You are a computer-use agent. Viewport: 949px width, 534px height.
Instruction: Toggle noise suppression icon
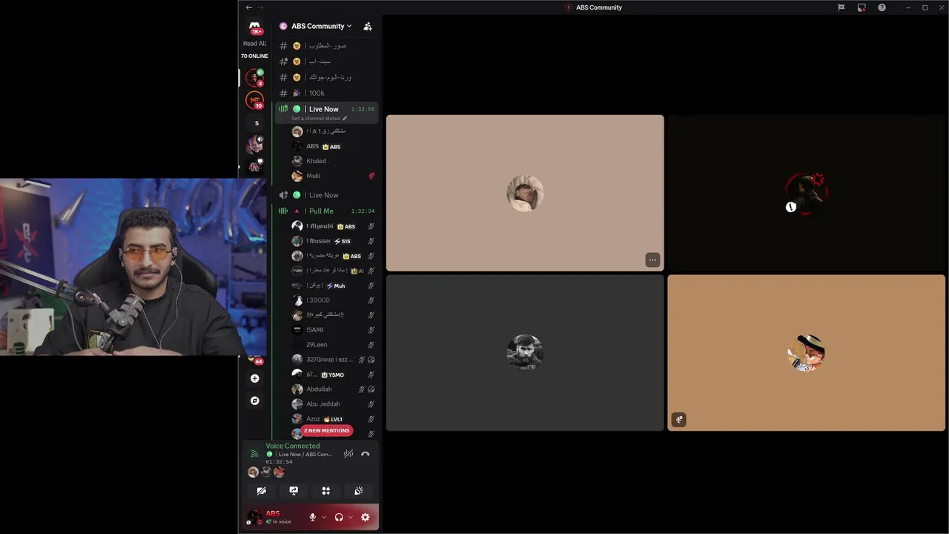click(x=348, y=454)
